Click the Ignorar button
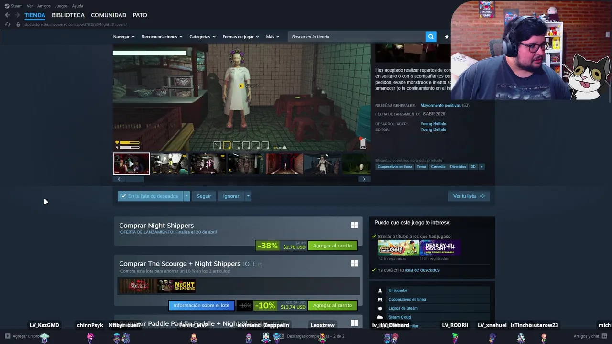 click(x=231, y=196)
